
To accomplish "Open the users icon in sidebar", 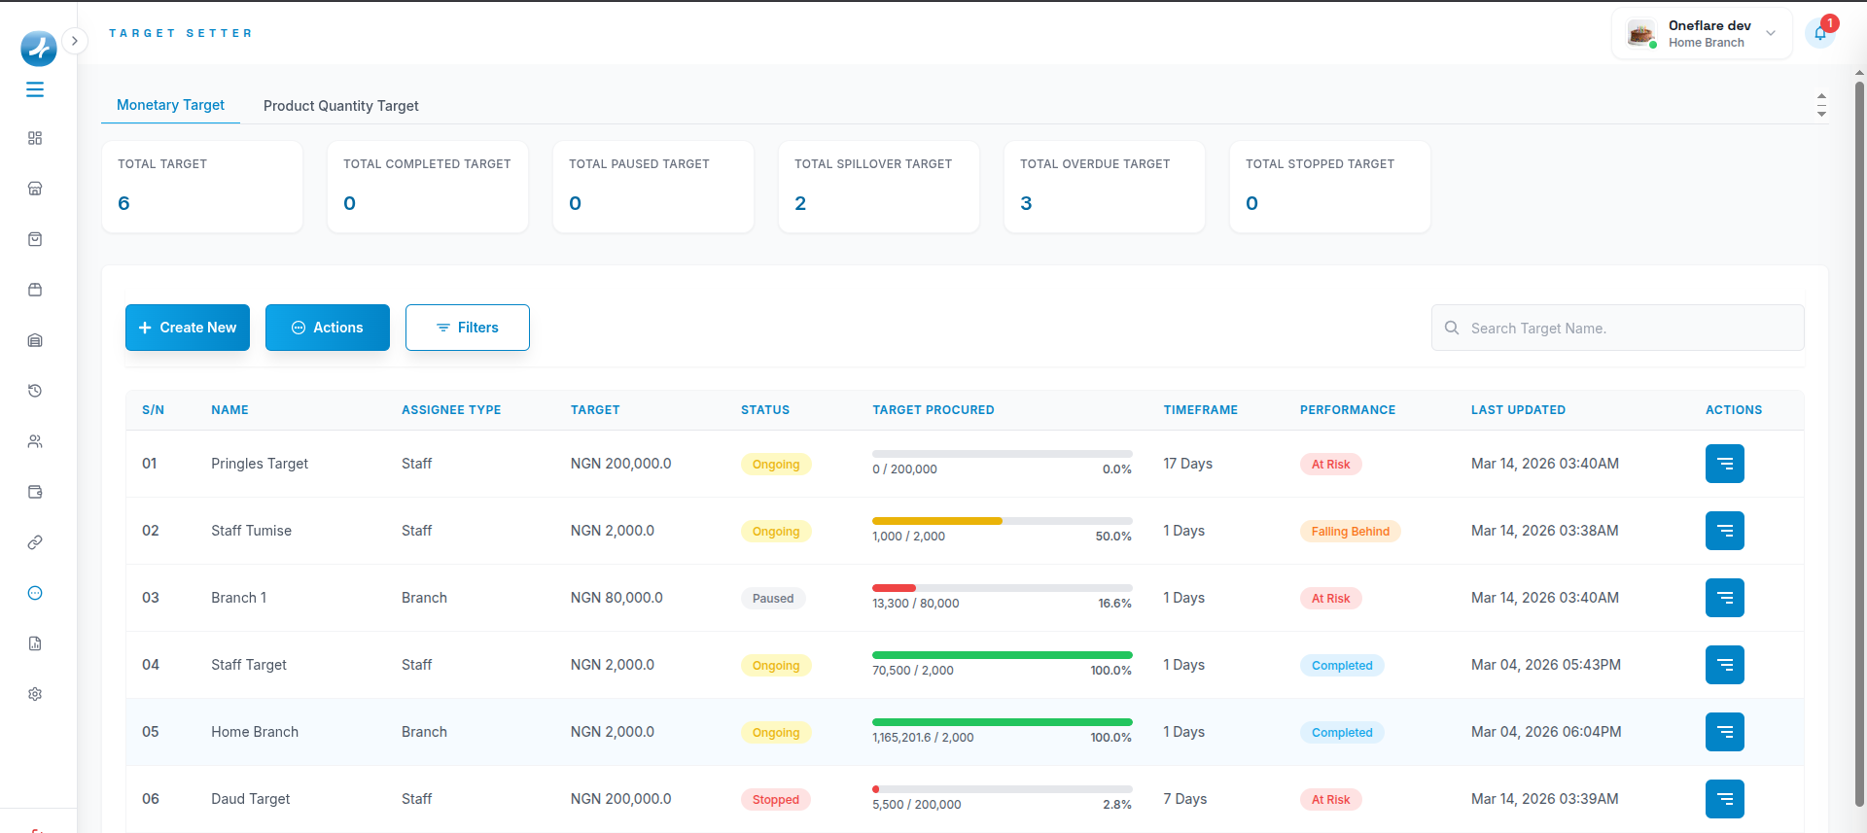I will (x=35, y=441).
